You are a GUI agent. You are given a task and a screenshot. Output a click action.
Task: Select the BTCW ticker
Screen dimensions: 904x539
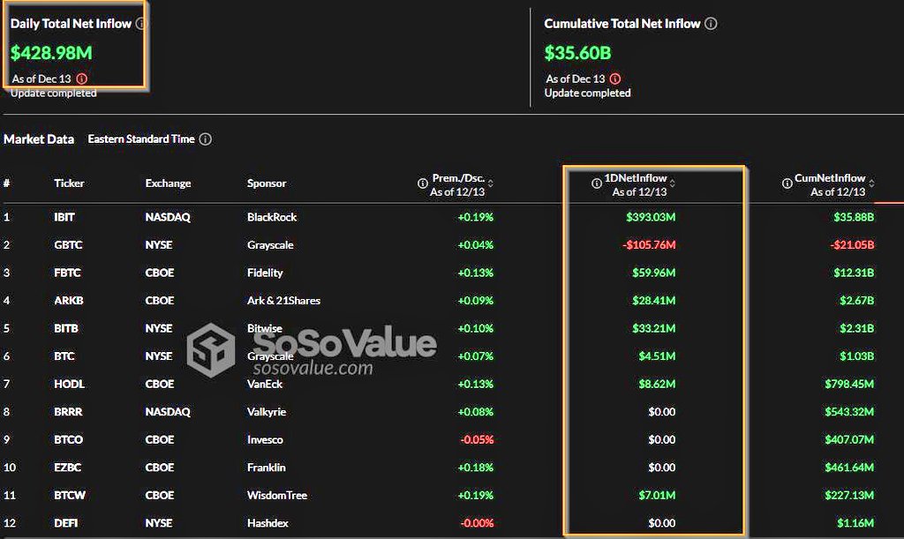coord(70,495)
